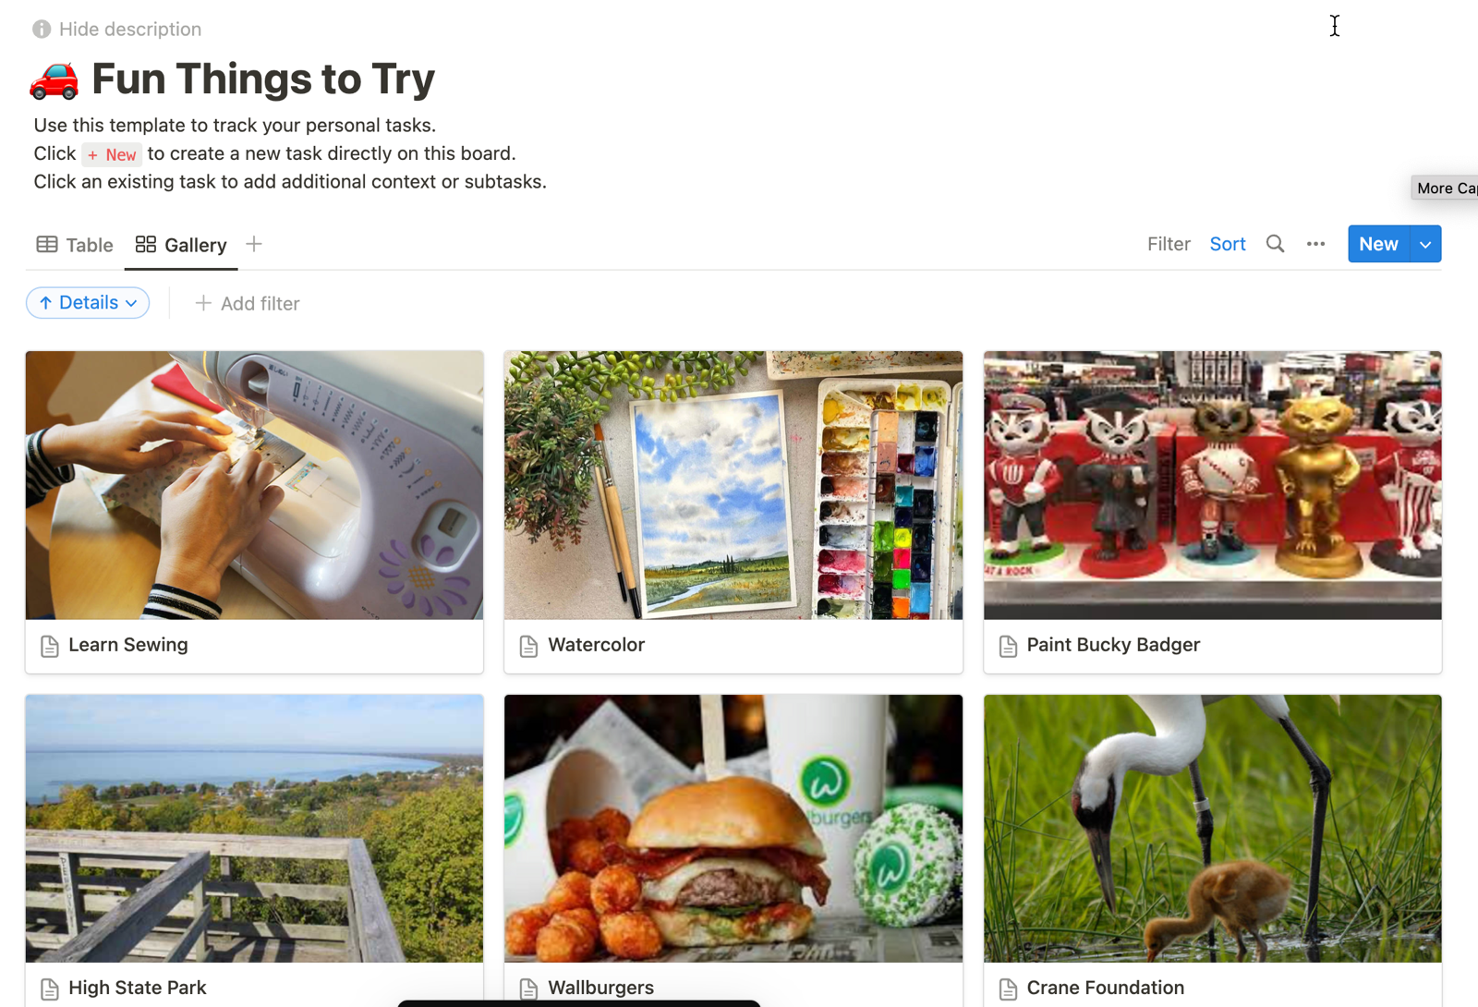Open the Filter options
Screen dimensions: 1478x1007
(x=1168, y=243)
